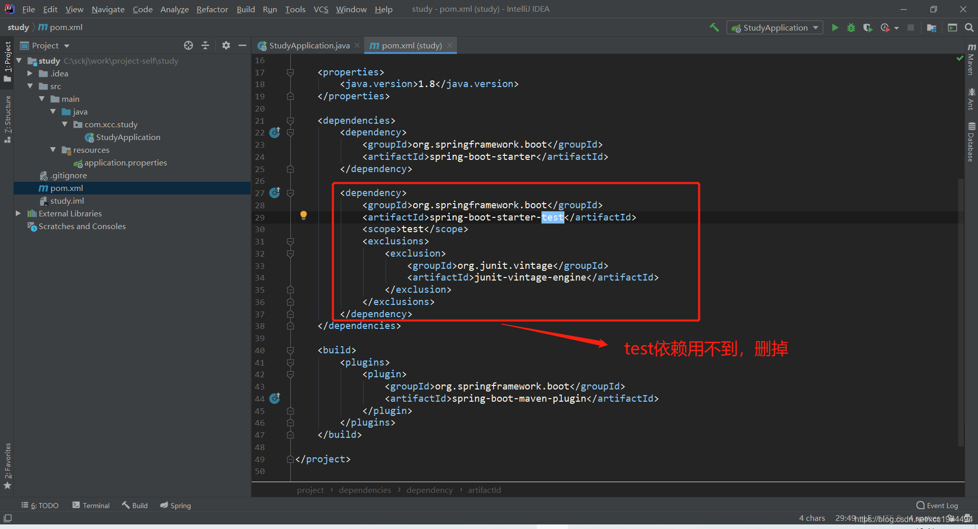Run with Coverage shield icon

(x=868, y=27)
